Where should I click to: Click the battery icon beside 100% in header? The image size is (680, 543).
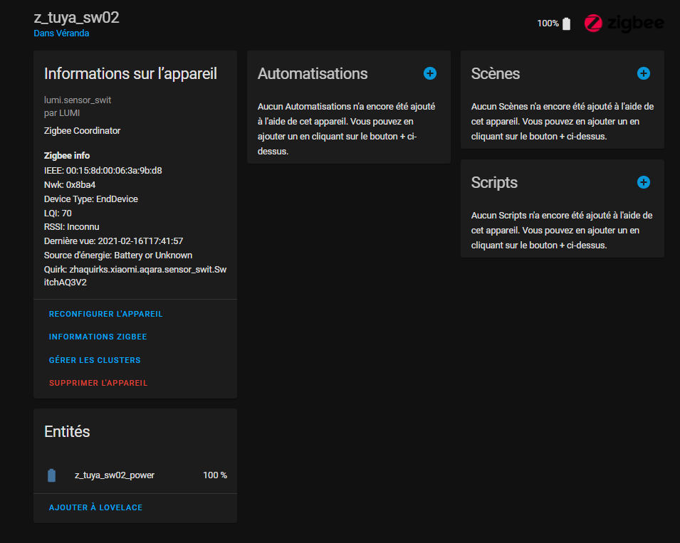[x=566, y=23]
